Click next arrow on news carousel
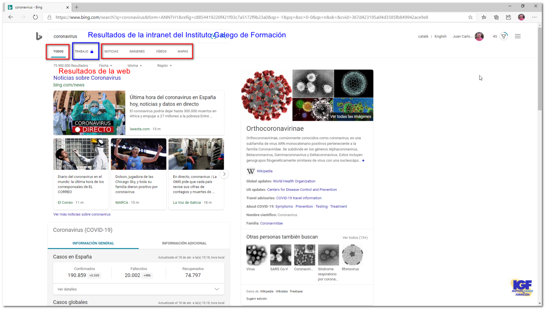The height and width of the screenshot is (309, 545). pyautogui.click(x=224, y=174)
